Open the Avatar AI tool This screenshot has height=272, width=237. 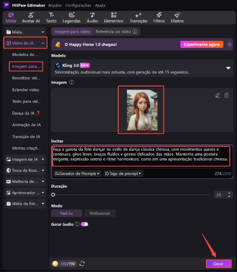pyautogui.click(x=31, y=18)
